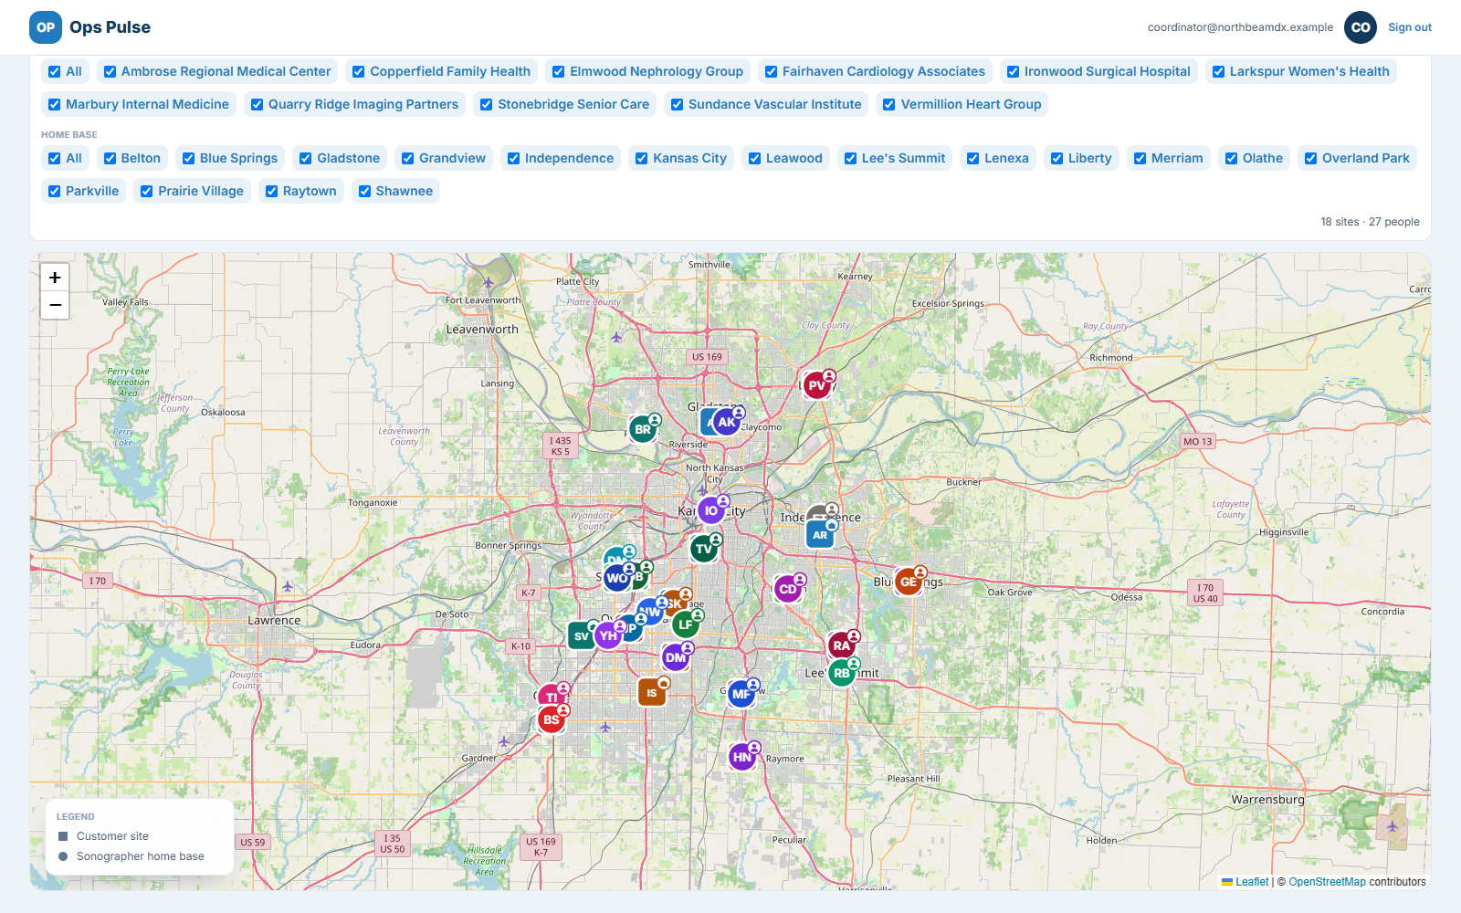
Task: Click the PV sonographer marker on map
Action: click(816, 385)
